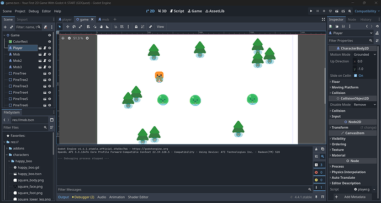The height and width of the screenshot is (203, 381).
Task: Switch to the Script workspace
Action: click(x=177, y=11)
